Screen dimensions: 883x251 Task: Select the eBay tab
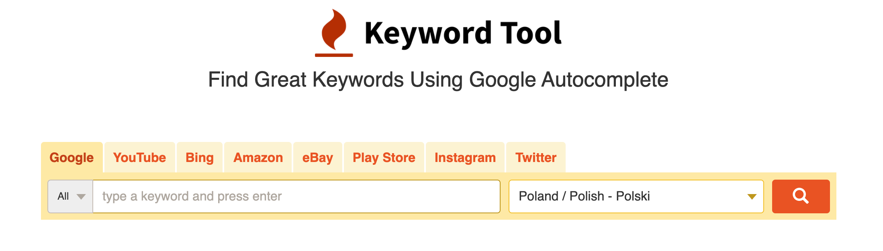point(317,157)
